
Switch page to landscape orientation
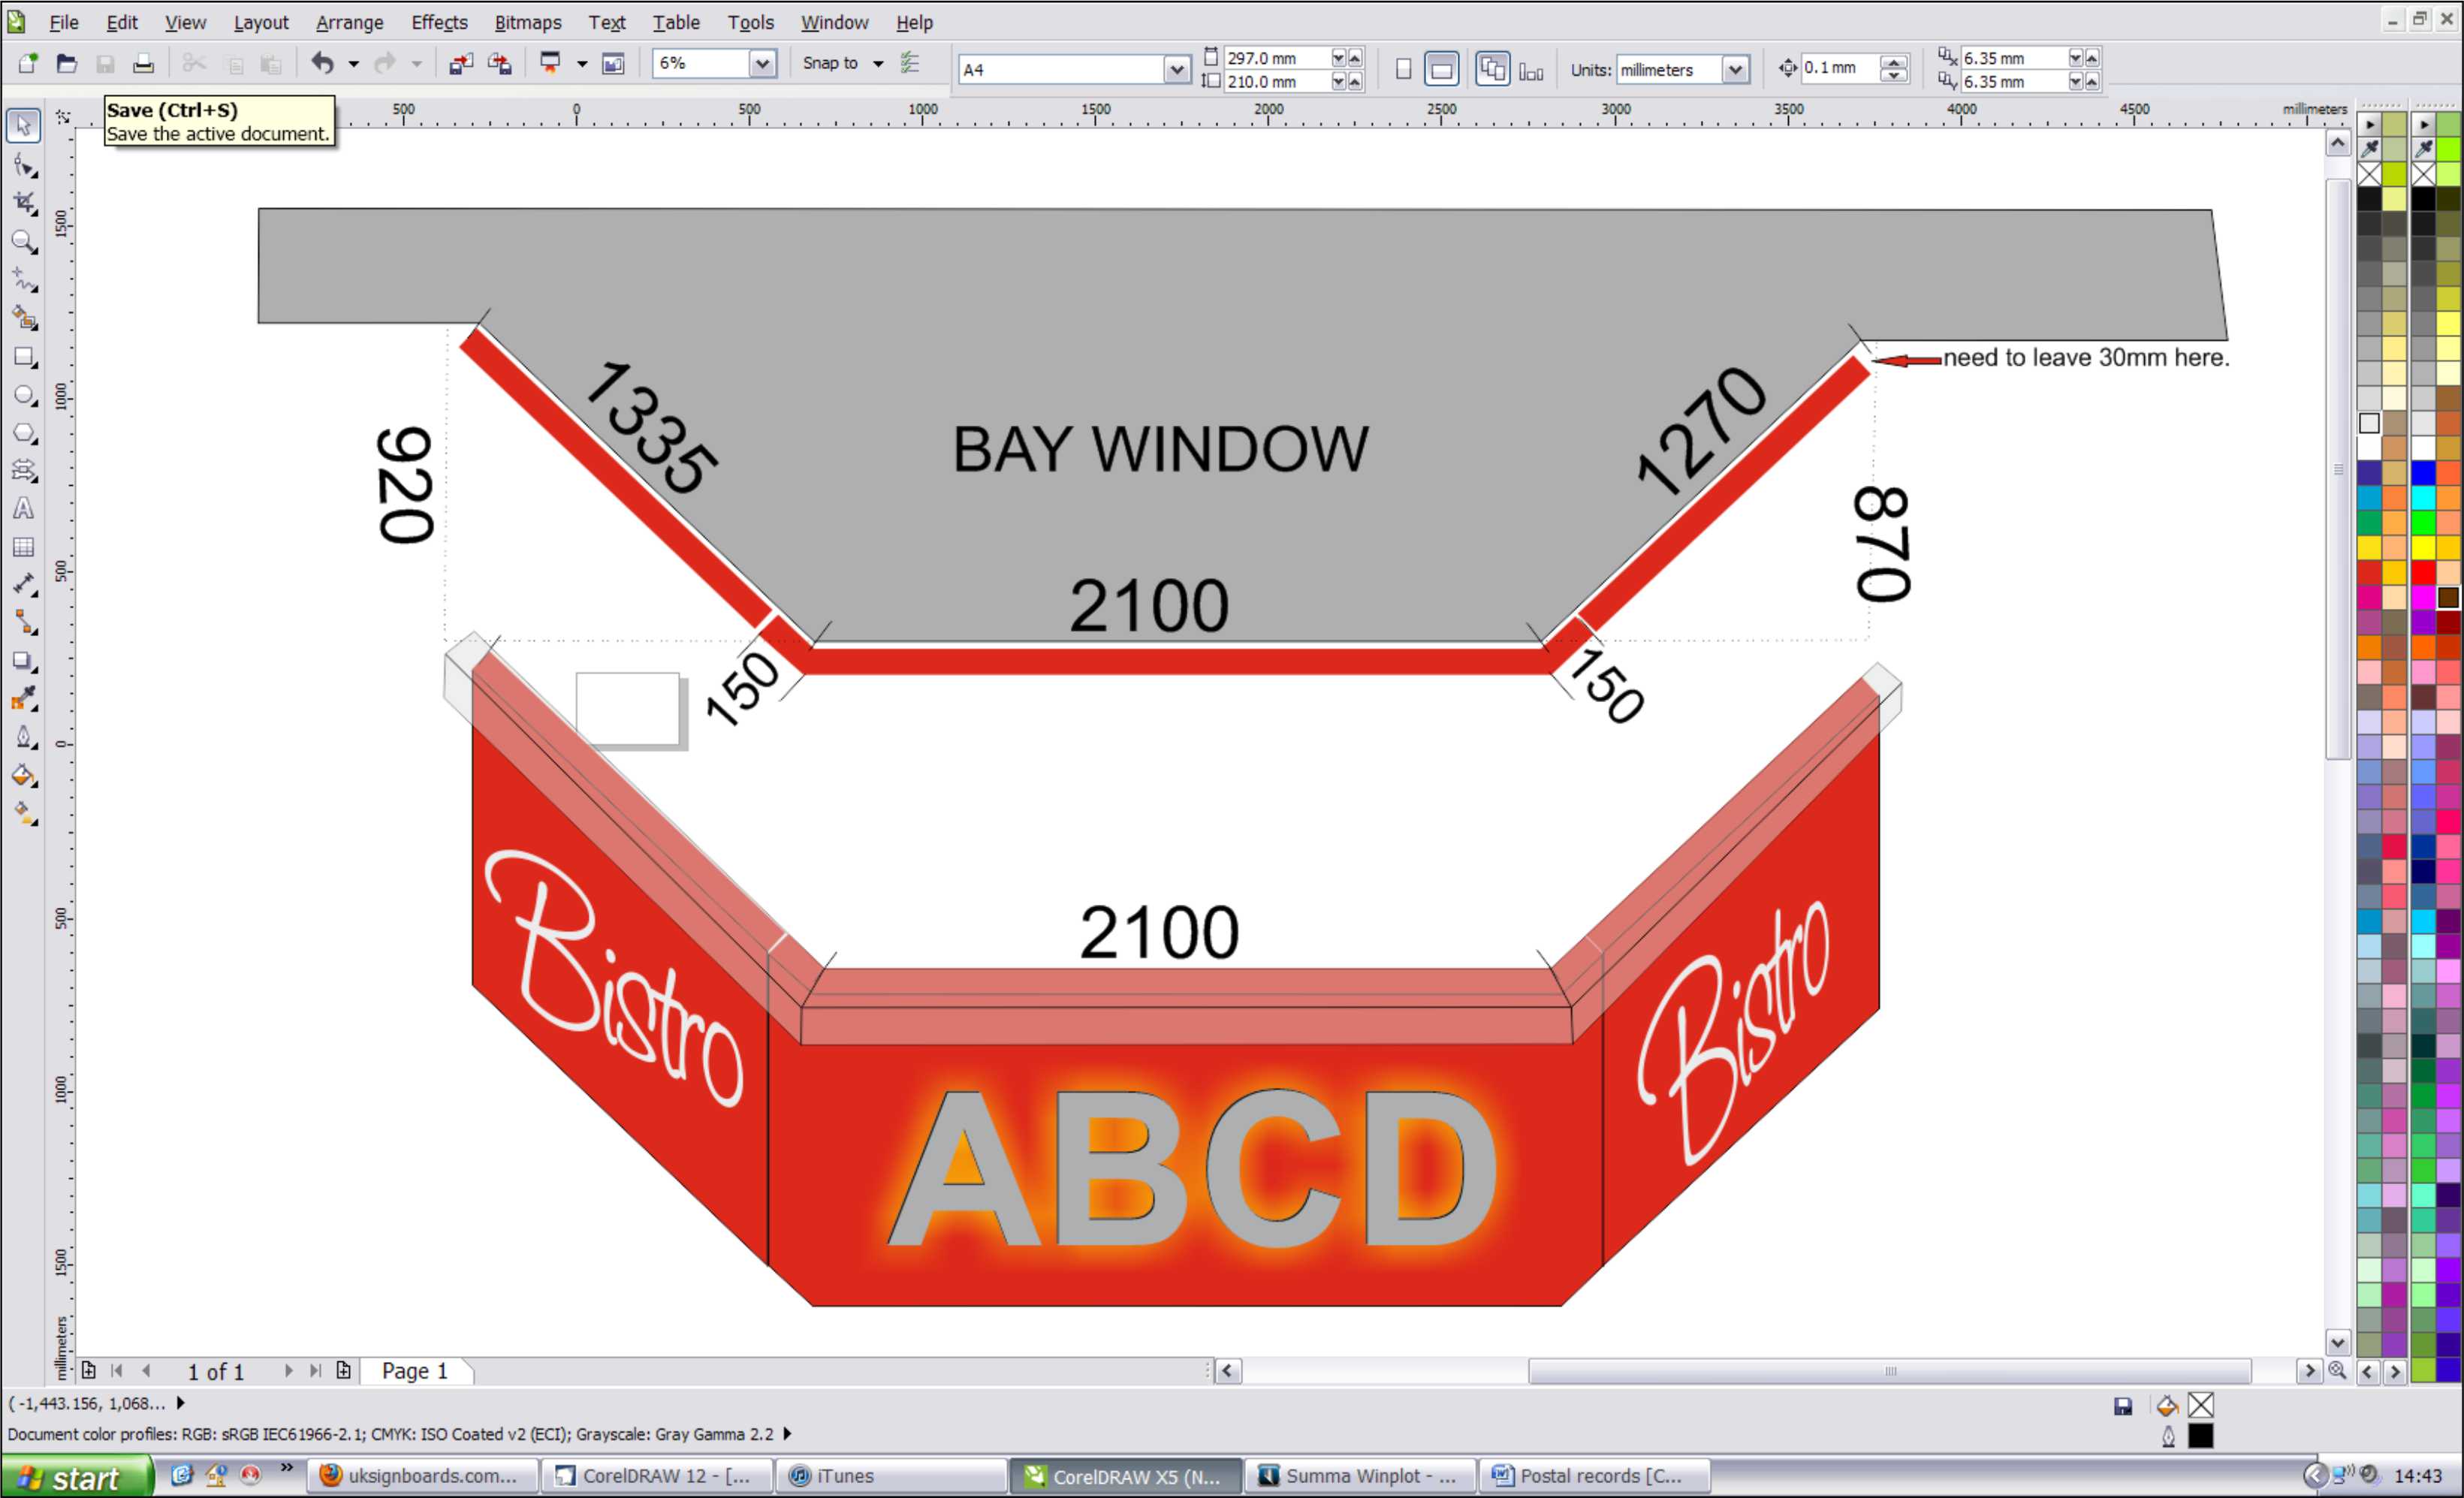point(1441,69)
